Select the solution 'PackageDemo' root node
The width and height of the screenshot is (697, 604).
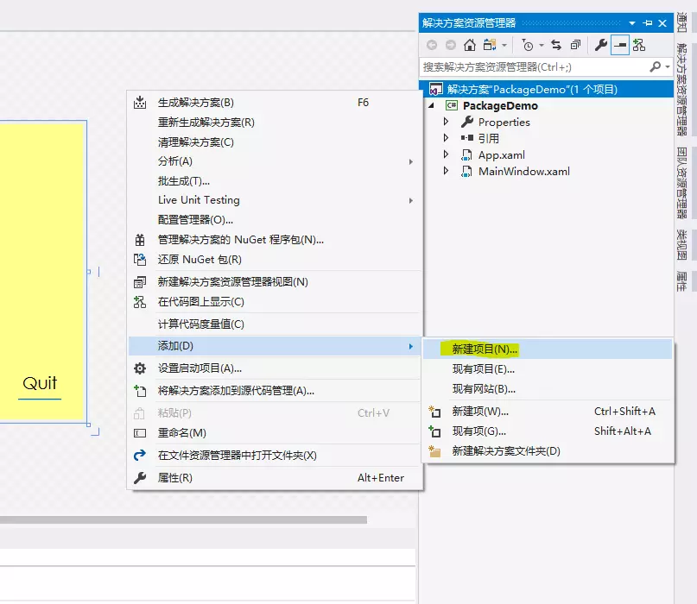point(546,89)
